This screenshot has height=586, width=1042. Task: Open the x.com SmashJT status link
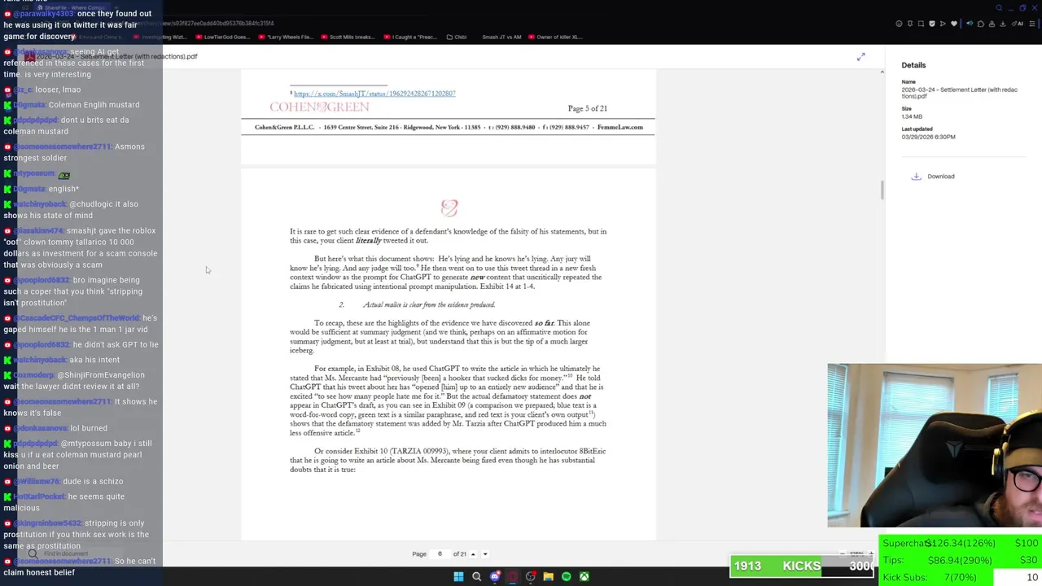[x=374, y=94]
